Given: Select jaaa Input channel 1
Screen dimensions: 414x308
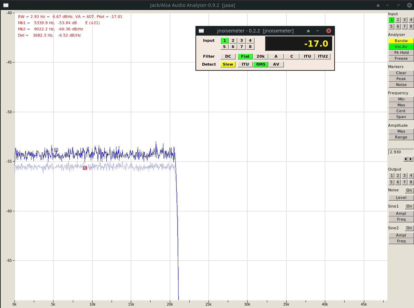Looking at the screenshot, I should [391, 20].
